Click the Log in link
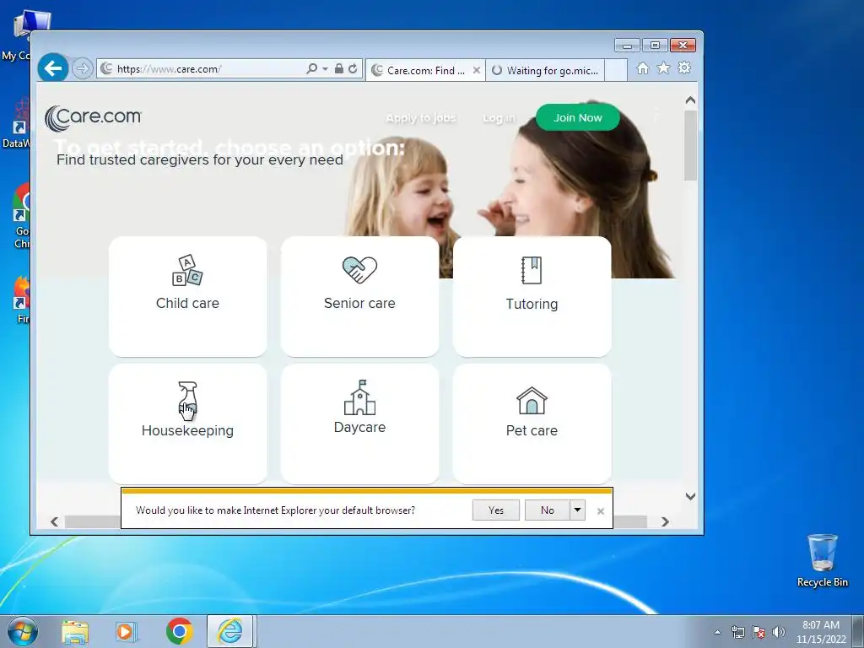This screenshot has height=648, width=864. 499,118
